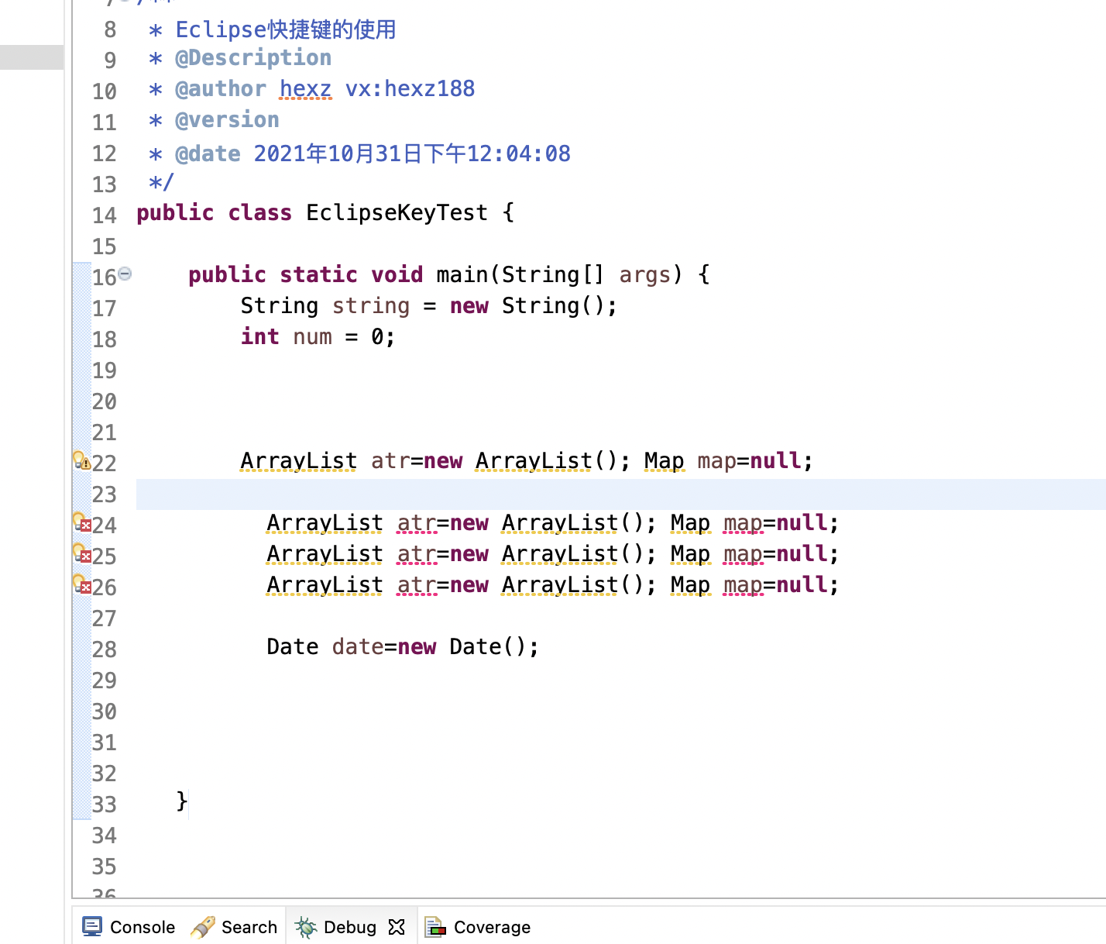Click the closing brace on line 33
The width and height of the screenshot is (1106, 944).
click(x=182, y=801)
